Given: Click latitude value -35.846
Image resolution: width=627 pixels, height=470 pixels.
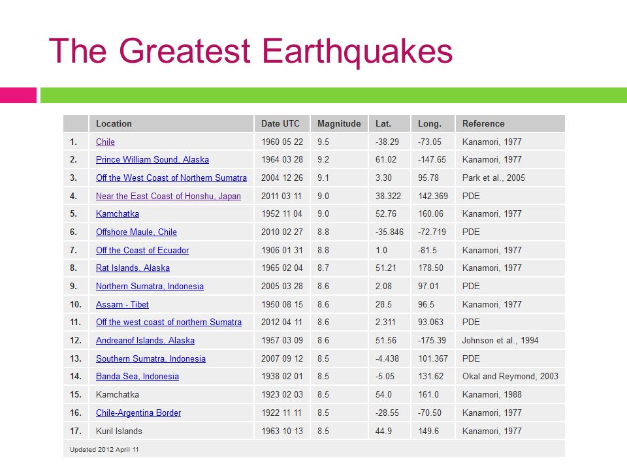Looking at the screenshot, I should point(389,232).
